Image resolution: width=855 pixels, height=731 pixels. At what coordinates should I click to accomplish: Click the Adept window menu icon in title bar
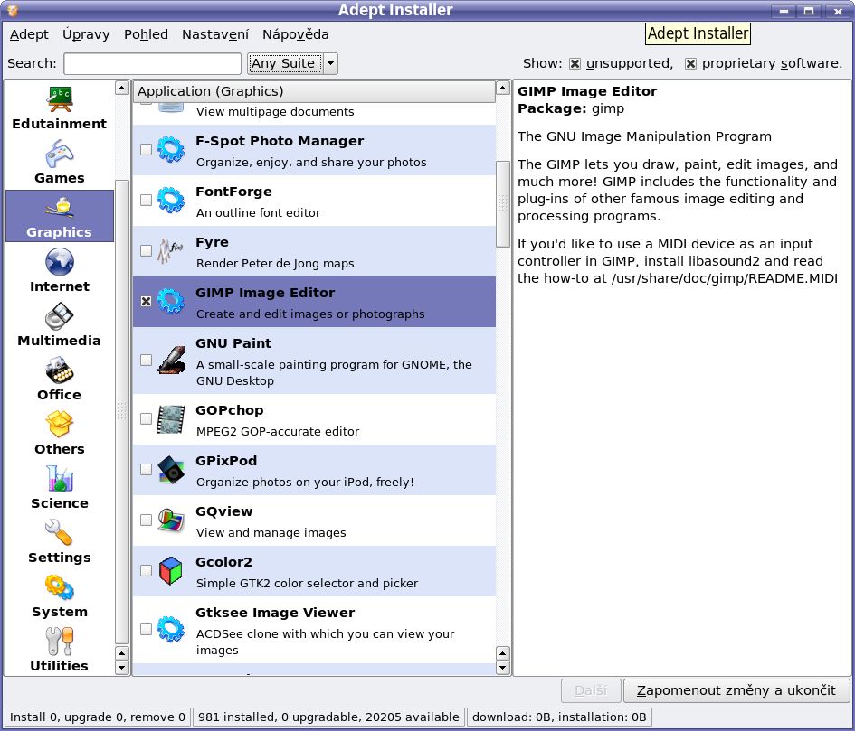point(13,10)
